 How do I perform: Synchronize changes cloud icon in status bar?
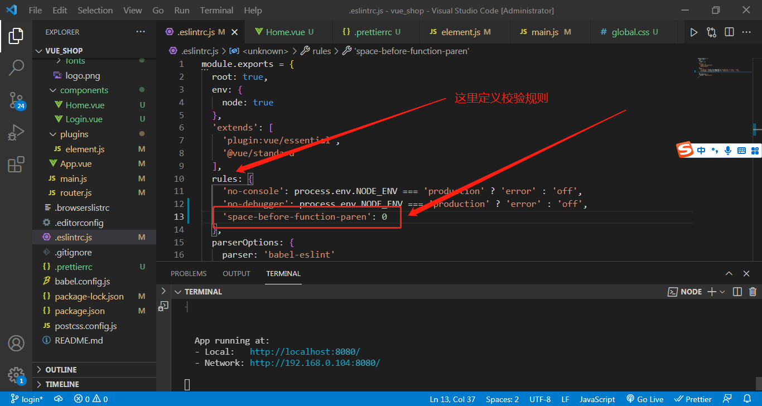[58, 399]
